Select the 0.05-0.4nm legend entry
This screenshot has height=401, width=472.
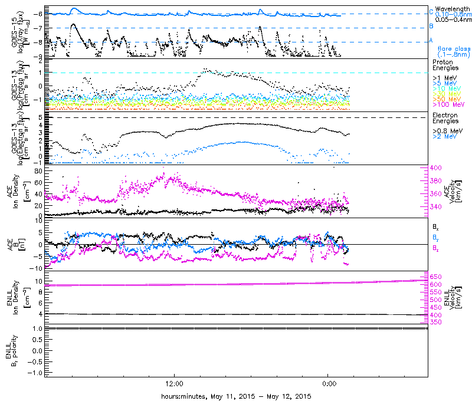[x=453, y=19]
